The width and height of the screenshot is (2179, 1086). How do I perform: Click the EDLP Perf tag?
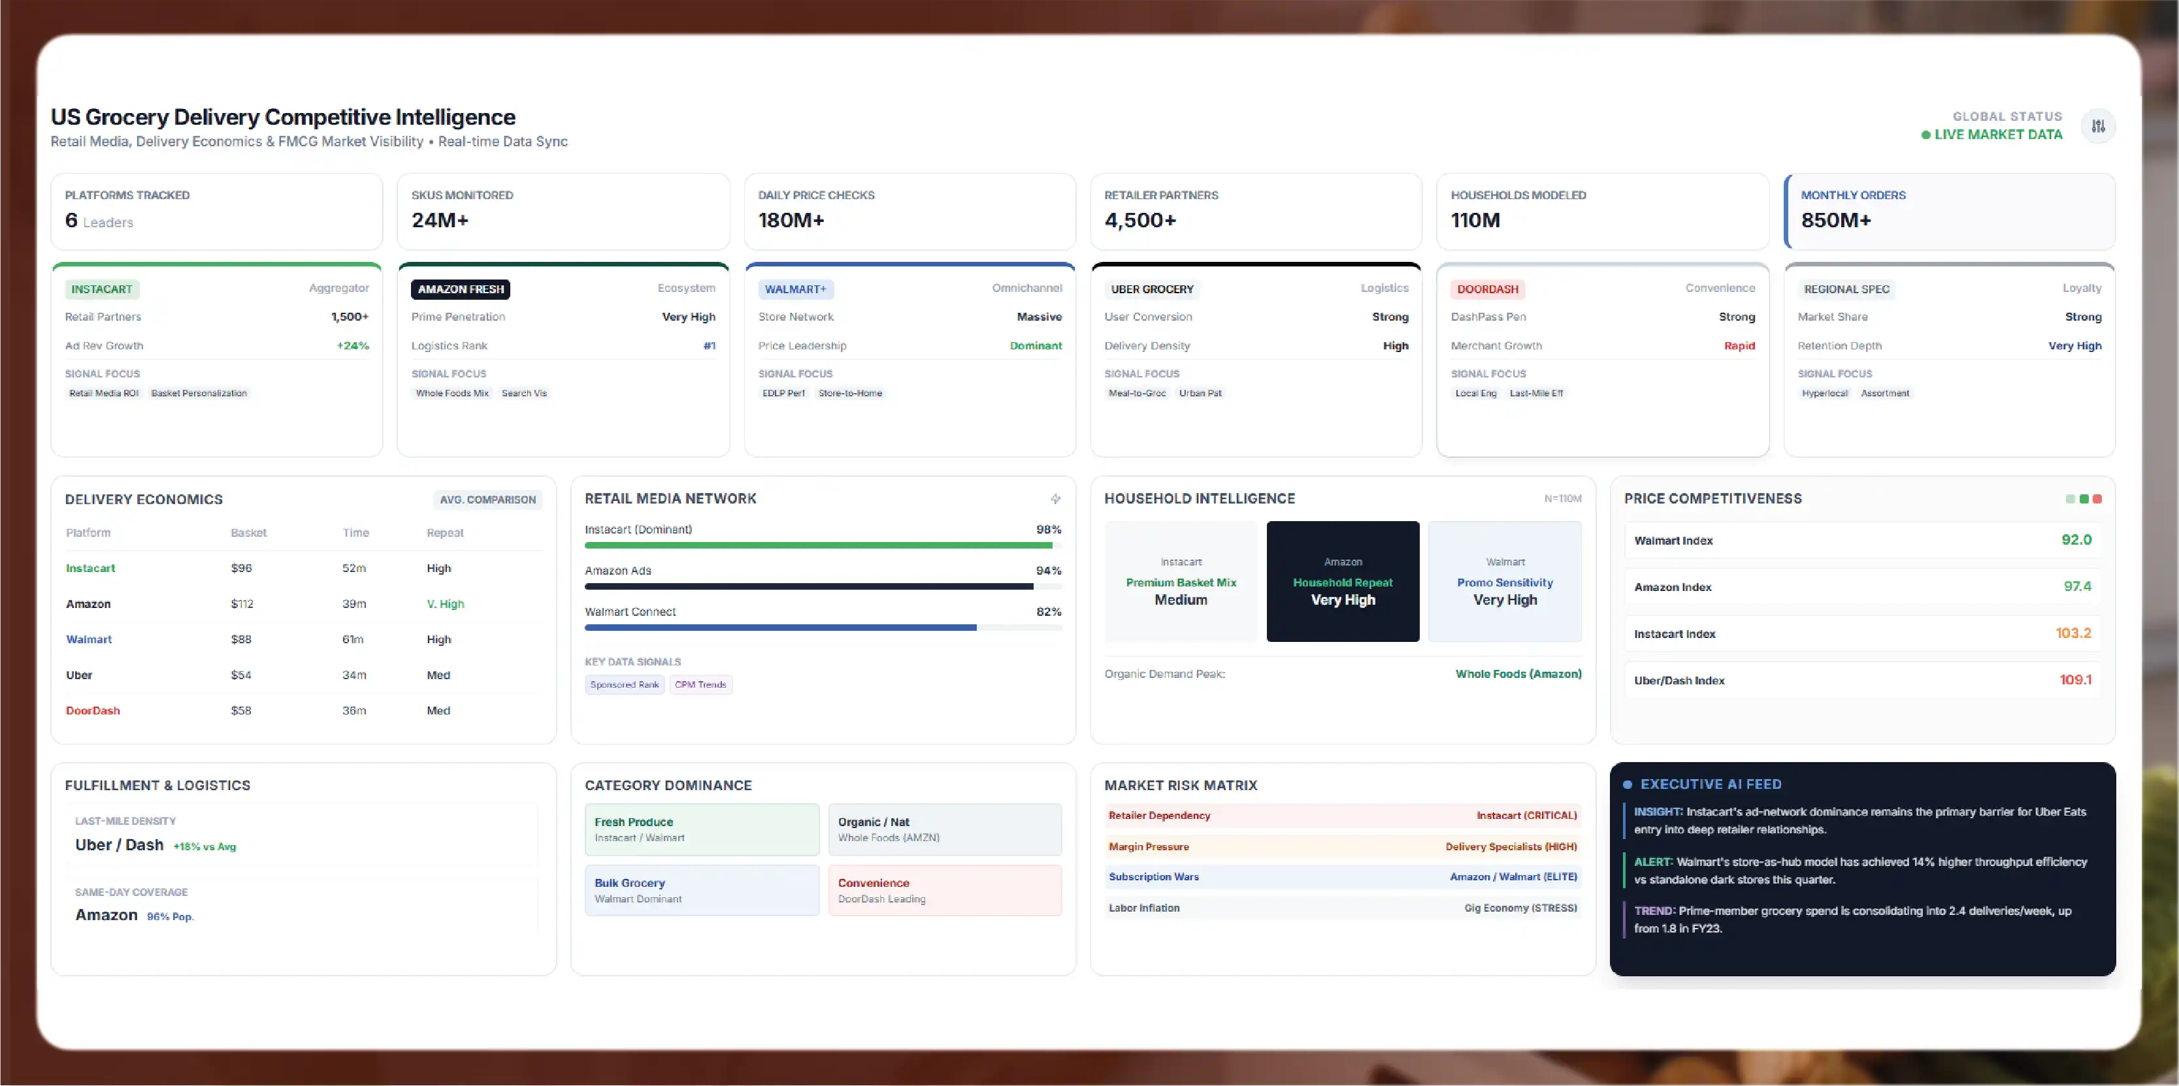click(x=783, y=393)
